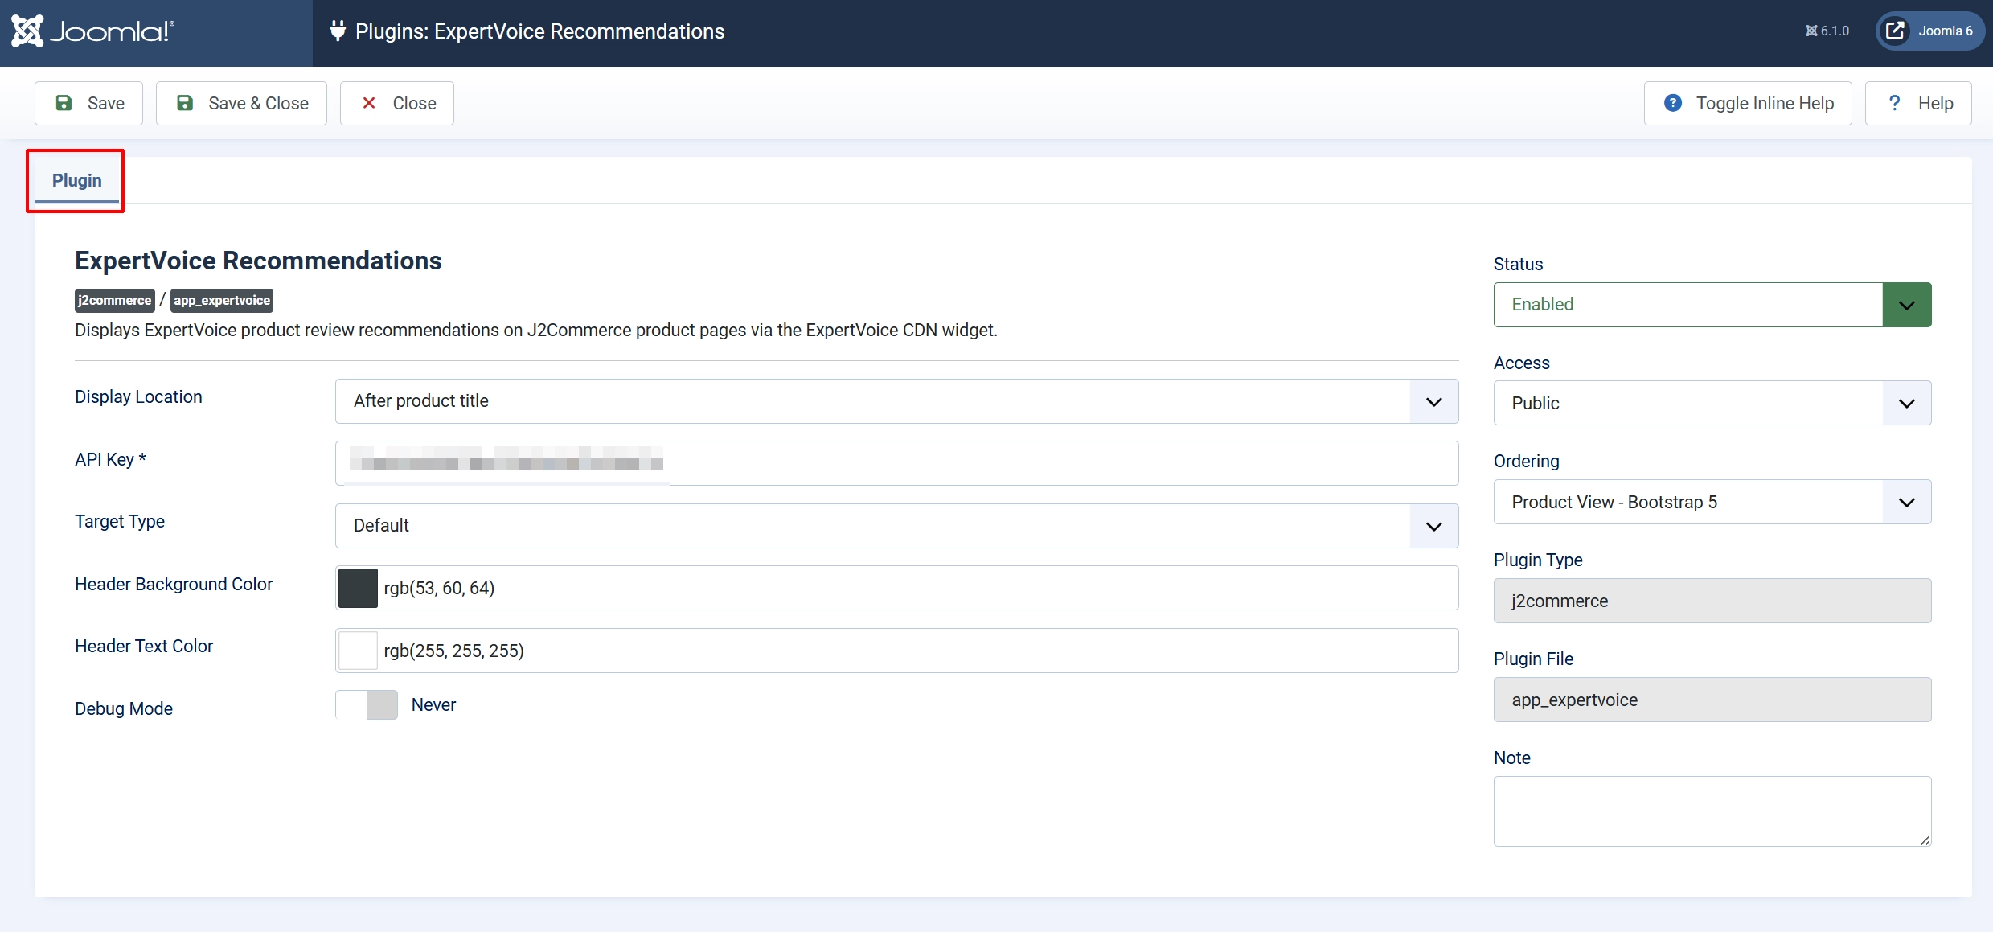Click the Save & Close button
Screen dimensions: 1993x932
241,103
